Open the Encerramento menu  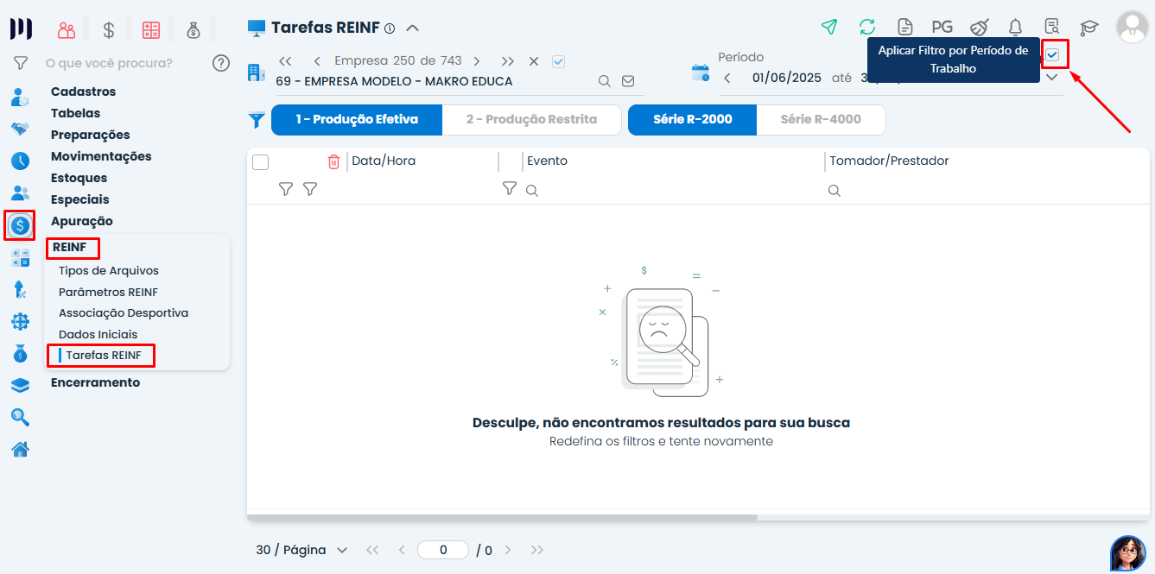click(95, 382)
